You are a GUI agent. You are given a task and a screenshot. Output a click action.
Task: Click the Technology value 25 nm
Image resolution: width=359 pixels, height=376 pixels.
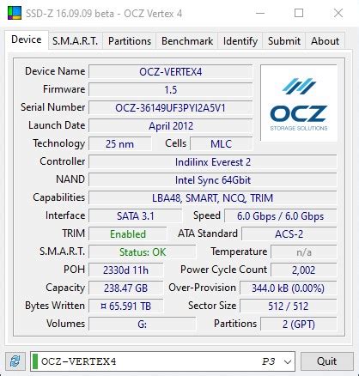tap(119, 144)
